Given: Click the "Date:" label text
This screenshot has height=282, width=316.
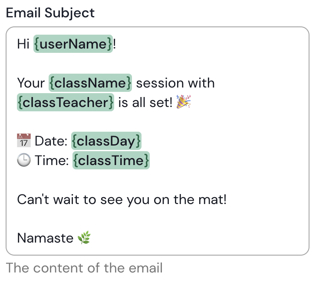Looking at the screenshot, I should click(51, 141).
